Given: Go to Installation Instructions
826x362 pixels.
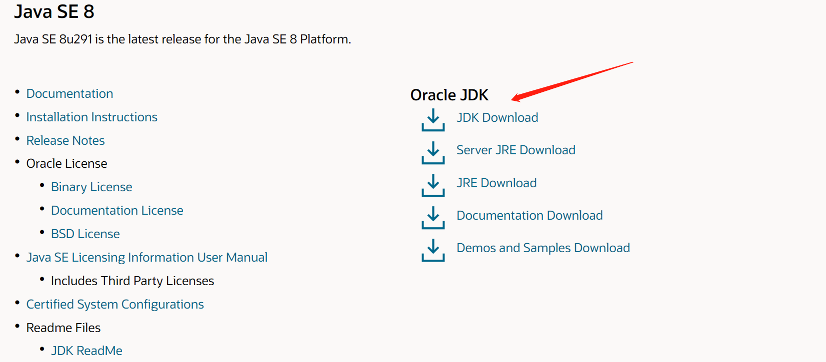Looking at the screenshot, I should [x=92, y=117].
